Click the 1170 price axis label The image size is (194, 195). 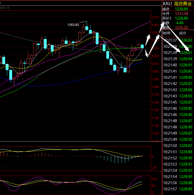click(155, 95)
